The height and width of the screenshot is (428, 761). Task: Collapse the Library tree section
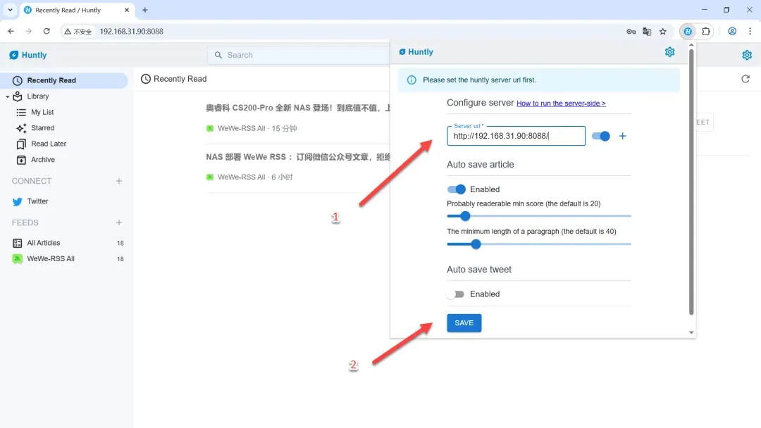[8, 96]
